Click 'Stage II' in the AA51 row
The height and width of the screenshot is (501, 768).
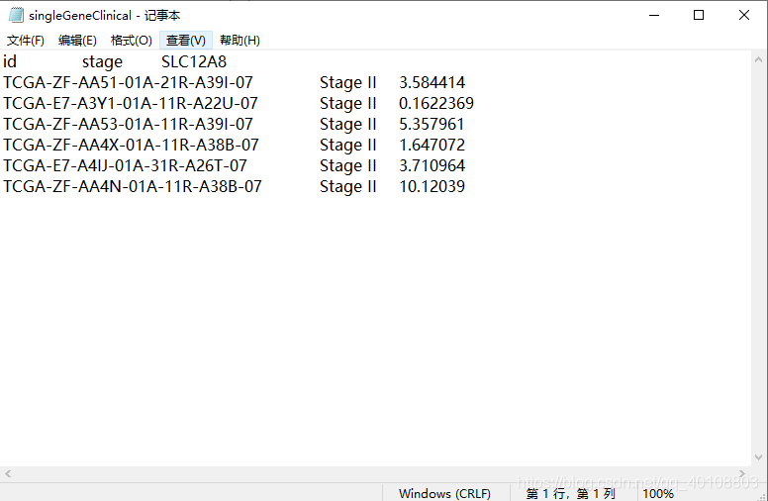(x=347, y=83)
